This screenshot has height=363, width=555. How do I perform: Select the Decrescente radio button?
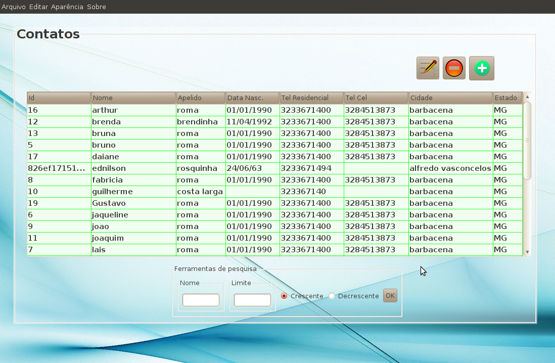331,296
